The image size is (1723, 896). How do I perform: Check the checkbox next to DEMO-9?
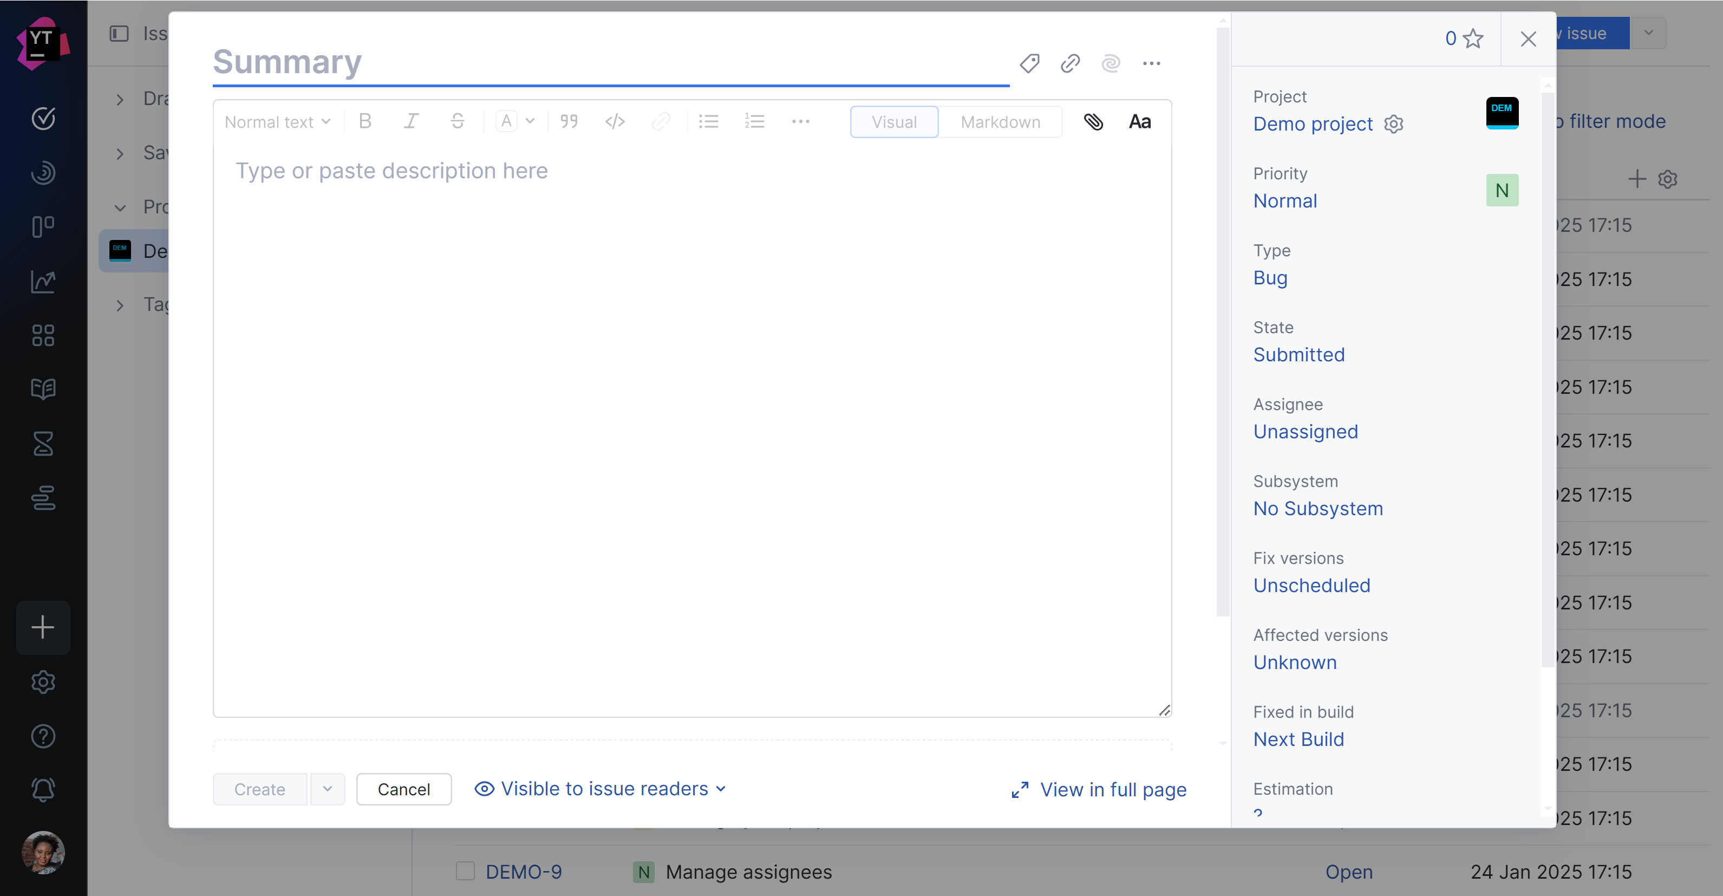tap(466, 871)
